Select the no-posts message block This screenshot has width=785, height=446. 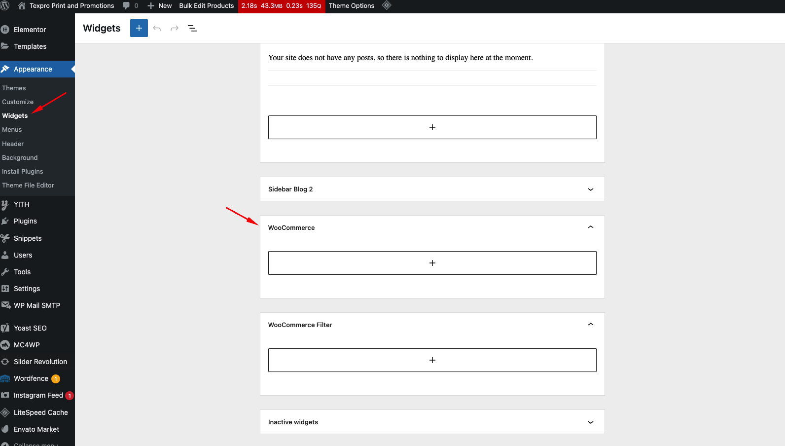[x=400, y=58]
